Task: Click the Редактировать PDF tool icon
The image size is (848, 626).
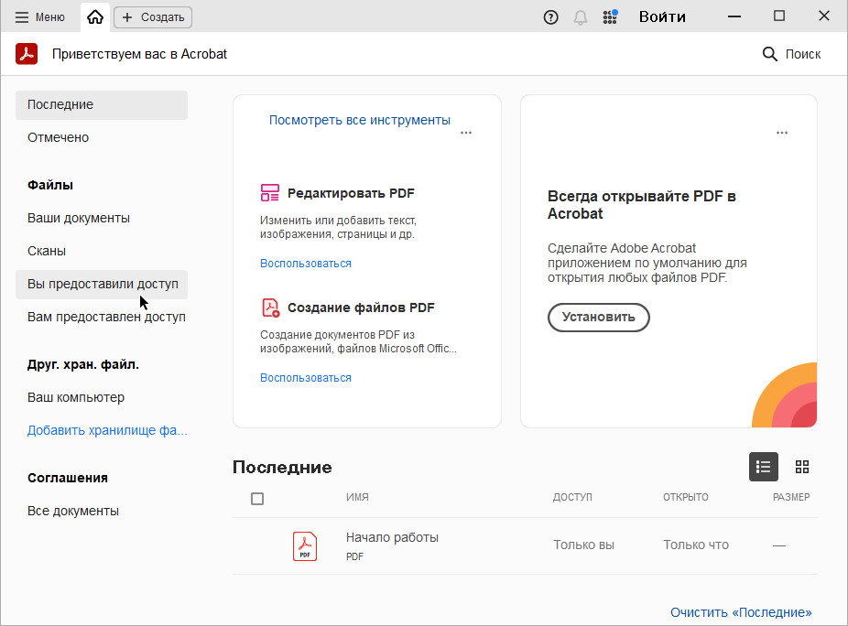Action: click(269, 193)
